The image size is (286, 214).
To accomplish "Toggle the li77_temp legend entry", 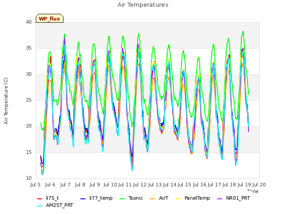I will pyautogui.click(x=97, y=198).
